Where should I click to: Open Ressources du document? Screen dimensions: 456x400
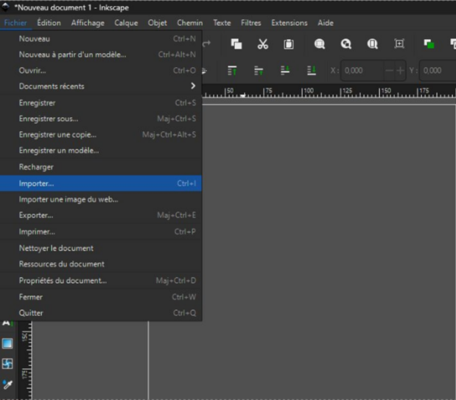point(101,264)
